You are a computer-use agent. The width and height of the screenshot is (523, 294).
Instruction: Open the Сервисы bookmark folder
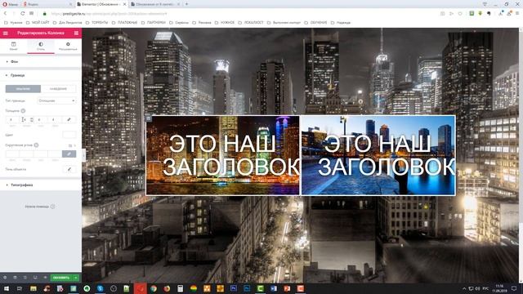point(179,23)
